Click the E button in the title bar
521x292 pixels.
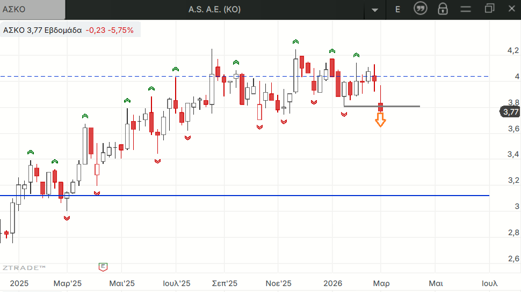pos(397,9)
